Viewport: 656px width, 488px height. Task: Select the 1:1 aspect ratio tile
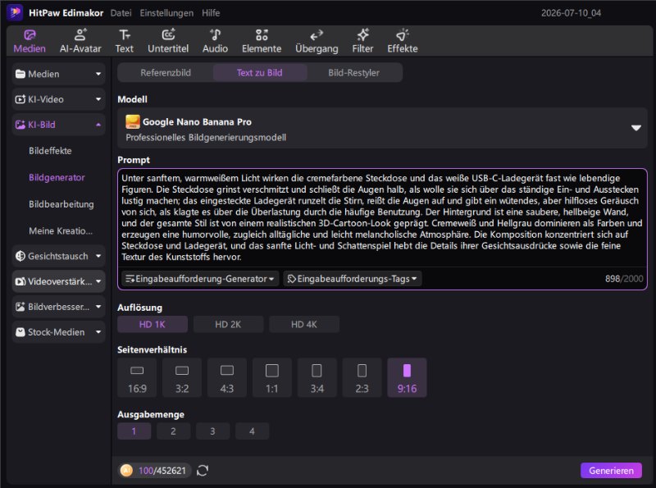click(272, 377)
